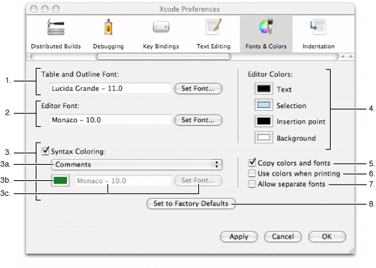This screenshot has width=376, height=268.
Task: Enable Use colors when printing
Action: pos(252,173)
